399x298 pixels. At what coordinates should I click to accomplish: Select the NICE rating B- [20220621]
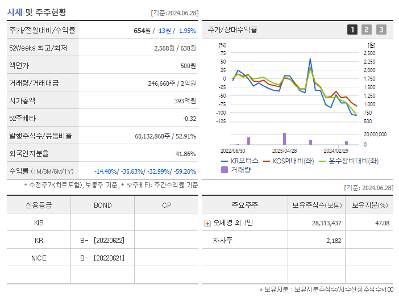(x=102, y=258)
